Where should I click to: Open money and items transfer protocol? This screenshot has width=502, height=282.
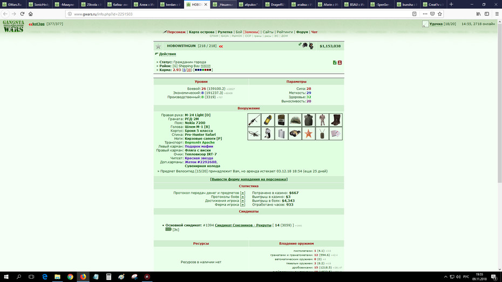pyautogui.click(x=242, y=193)
